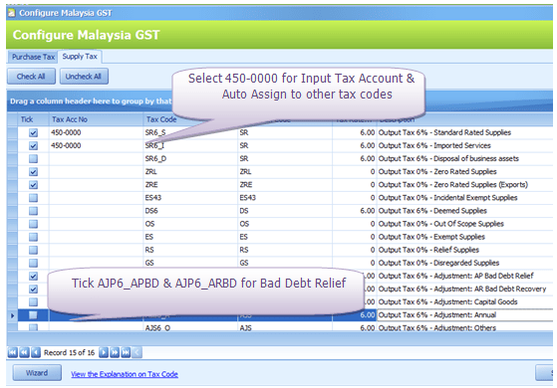Click 'Output Tax 0% - Out Of Scope Supplies'

point(441,224)
